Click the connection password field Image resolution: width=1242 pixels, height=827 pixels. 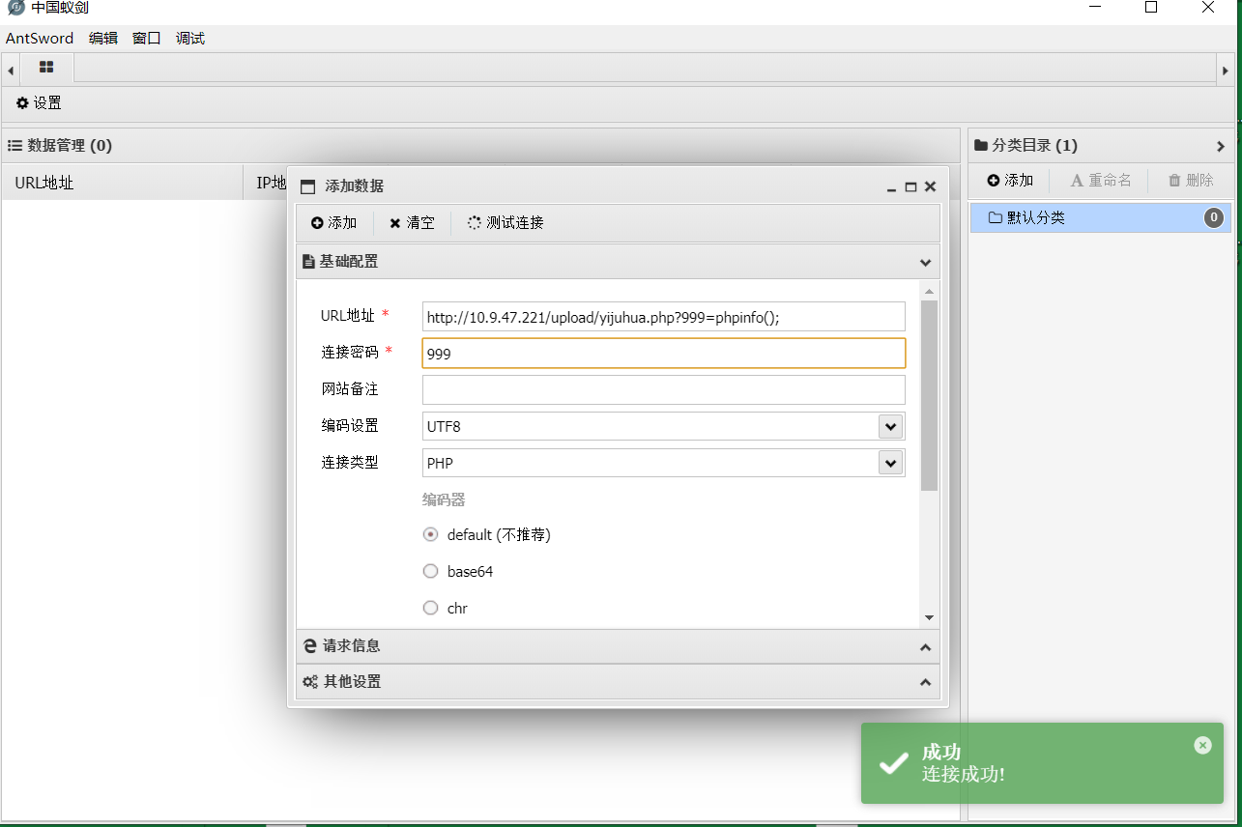664,353
